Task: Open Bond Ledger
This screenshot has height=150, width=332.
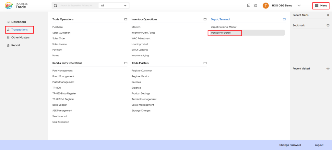Action: click(59, 105)
